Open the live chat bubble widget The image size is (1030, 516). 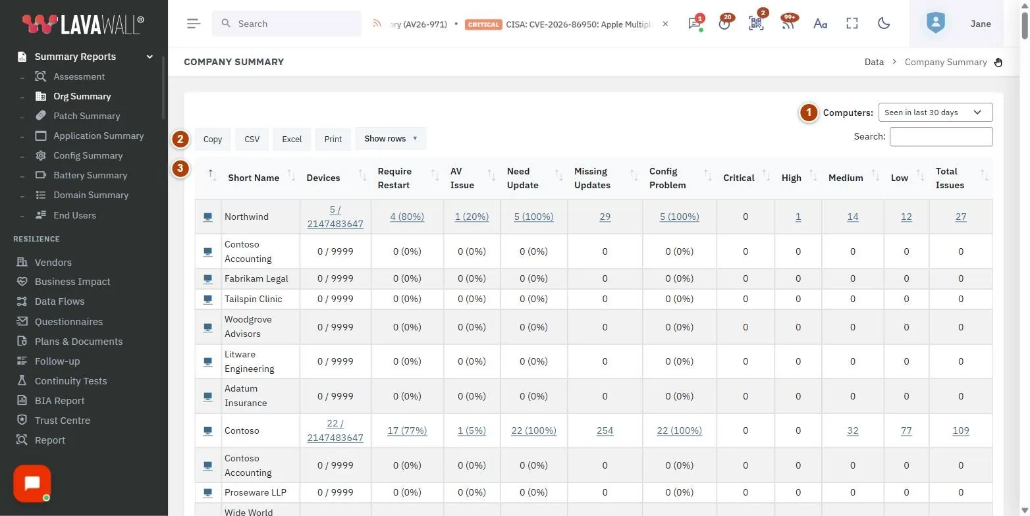(32, 484)
